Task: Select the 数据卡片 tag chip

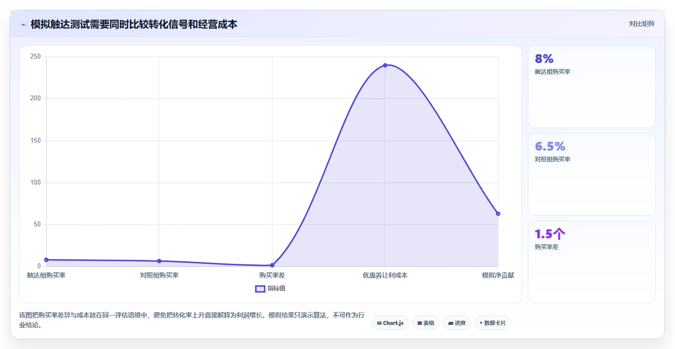Action: pyautogui.click(x=492, y=323)
